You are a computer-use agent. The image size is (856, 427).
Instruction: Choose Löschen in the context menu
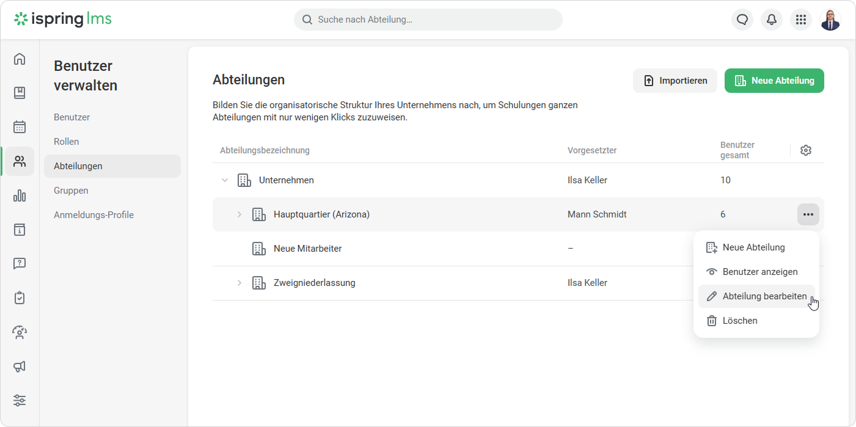739,321
